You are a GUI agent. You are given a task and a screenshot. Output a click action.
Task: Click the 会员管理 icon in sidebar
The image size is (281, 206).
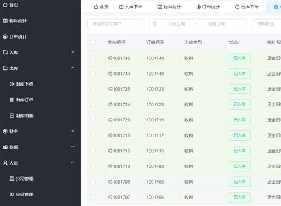pos(12,194)
